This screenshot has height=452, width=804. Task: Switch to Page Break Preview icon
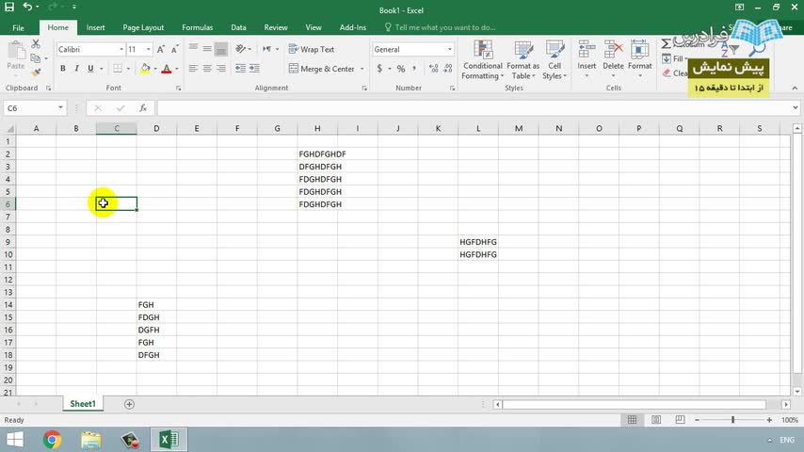(x=680, y=420)
